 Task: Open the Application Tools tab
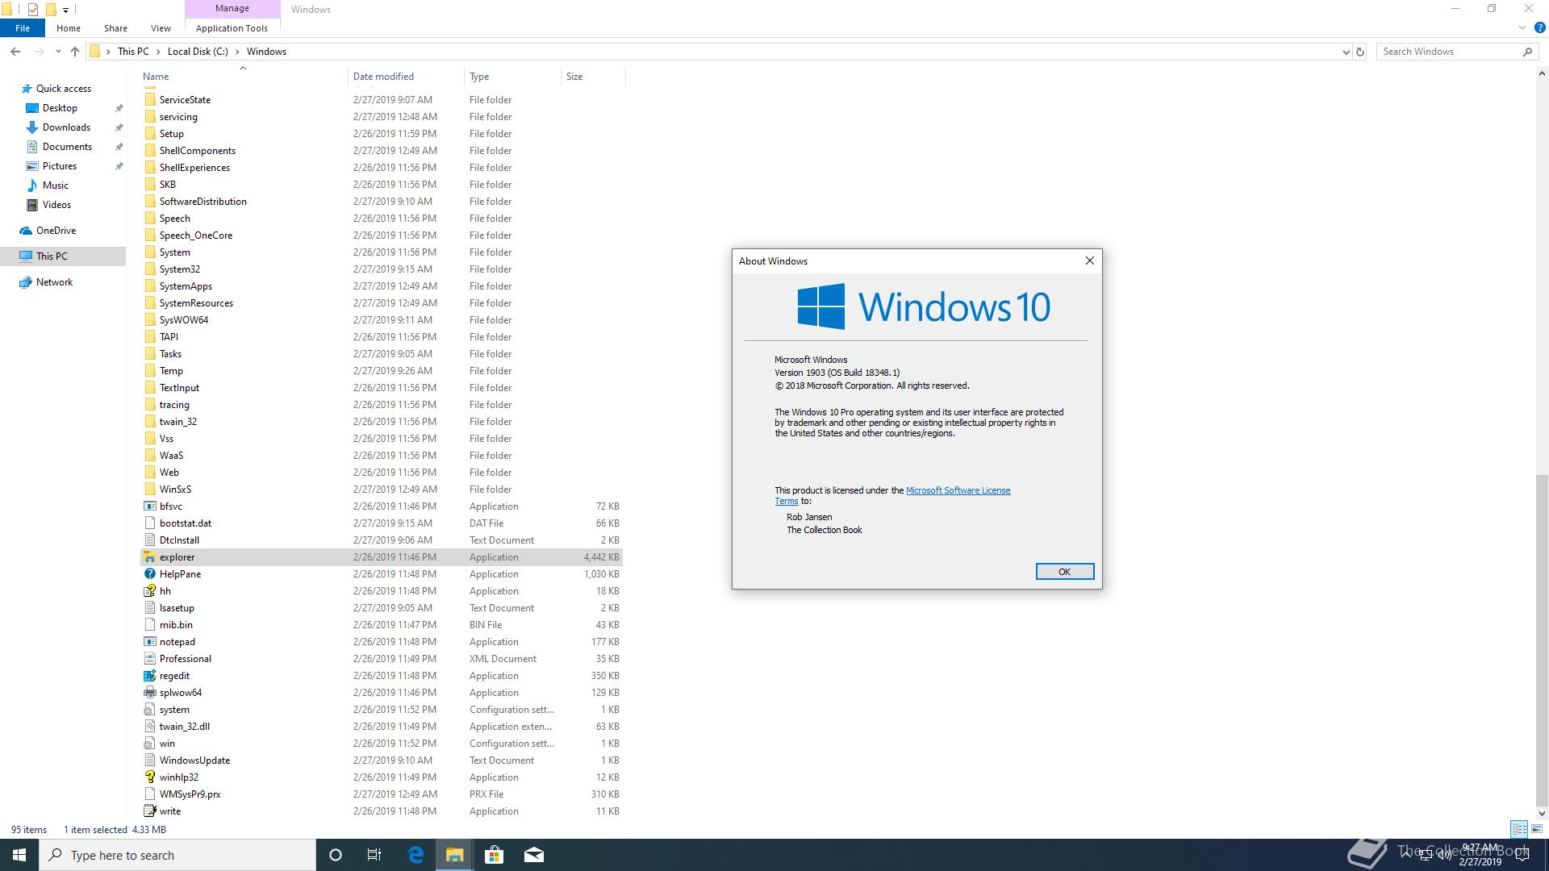click(x=232, y=28)
